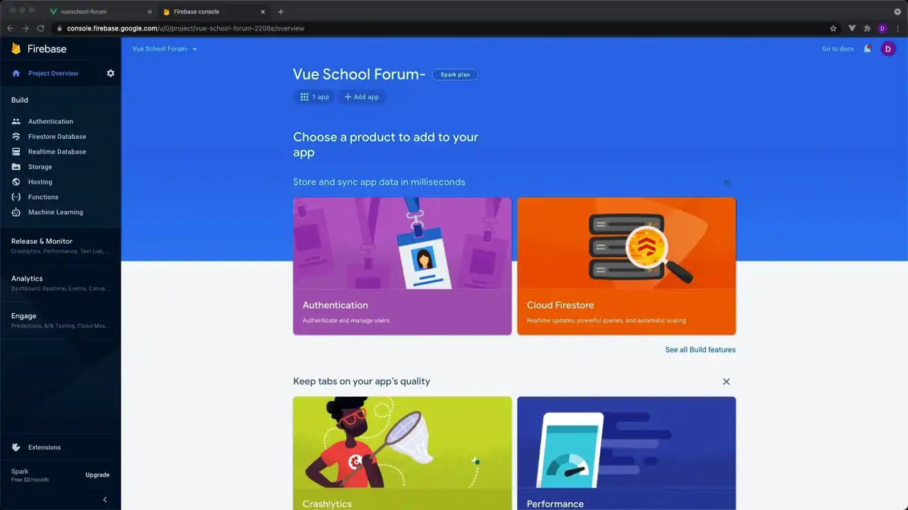Open Project Overview home icon
Viewport: 908px width, 510px height.
pos(16,73)
